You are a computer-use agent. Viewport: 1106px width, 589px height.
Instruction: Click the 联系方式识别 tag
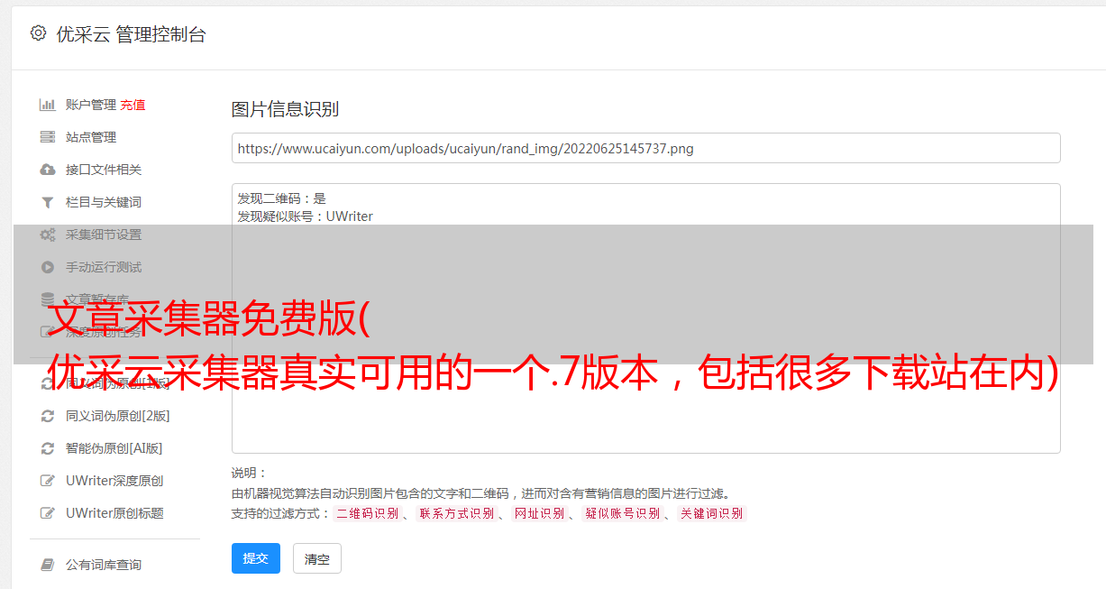coord(456,513)
